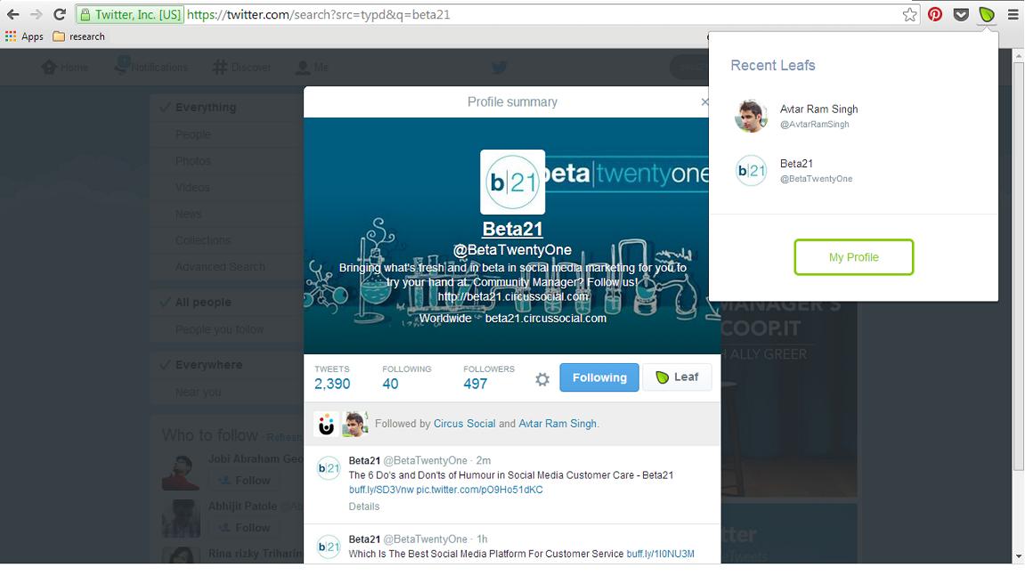Open the Discover tab
The image size is (1025, 584).
point(242,68)
